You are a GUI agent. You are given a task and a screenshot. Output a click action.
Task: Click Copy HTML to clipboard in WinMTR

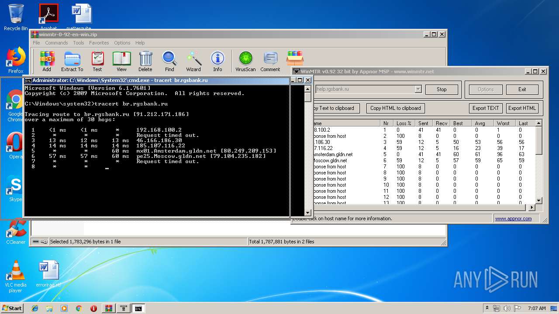click(x=395, y=108)
